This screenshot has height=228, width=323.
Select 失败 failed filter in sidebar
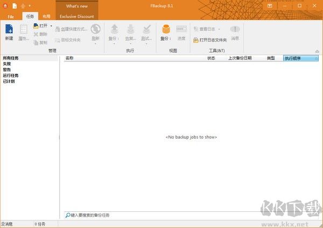(x=7, y=64)
